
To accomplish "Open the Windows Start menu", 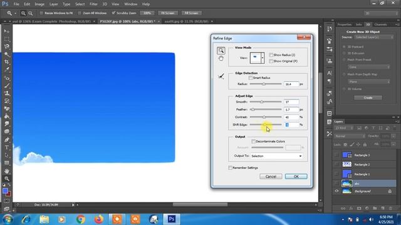I will point(8,219).
